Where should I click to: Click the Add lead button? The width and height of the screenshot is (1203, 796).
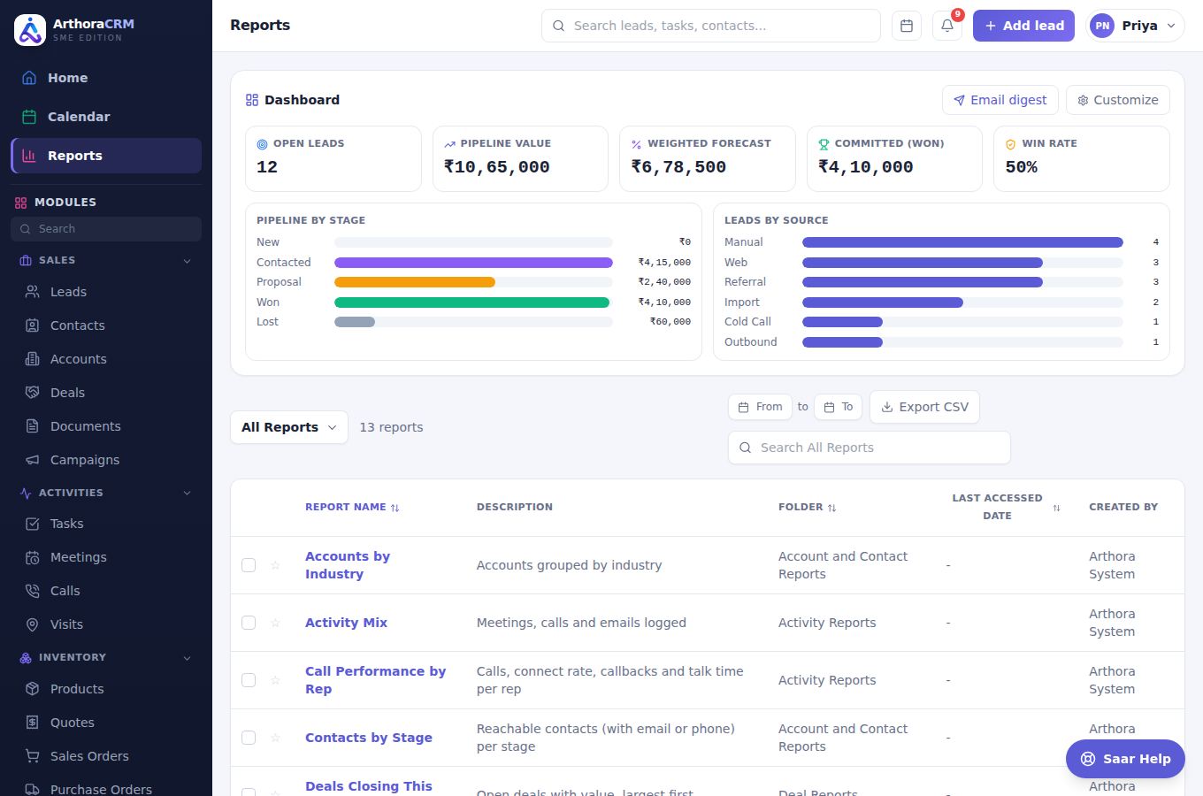point(1023,26)
